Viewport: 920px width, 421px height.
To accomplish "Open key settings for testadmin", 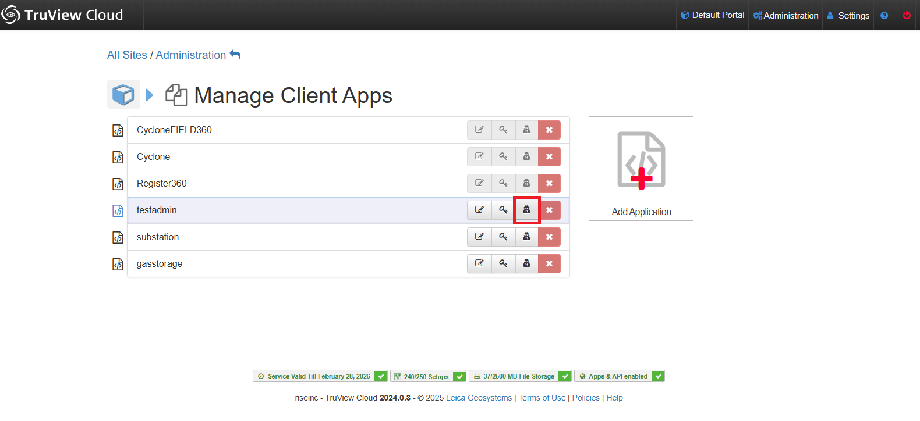I will coord(503,210).
